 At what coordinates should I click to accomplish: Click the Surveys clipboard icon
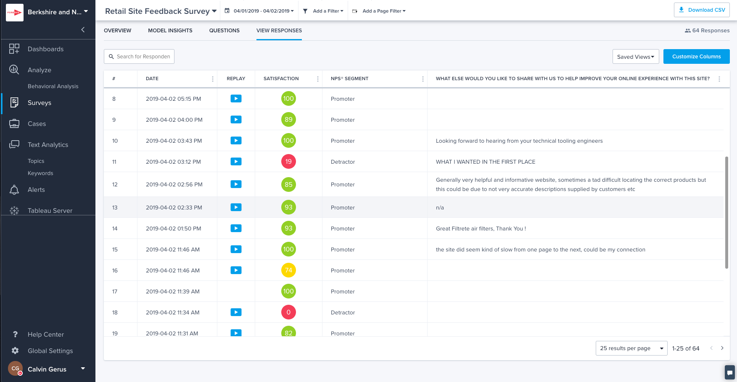tap(14, 102)
